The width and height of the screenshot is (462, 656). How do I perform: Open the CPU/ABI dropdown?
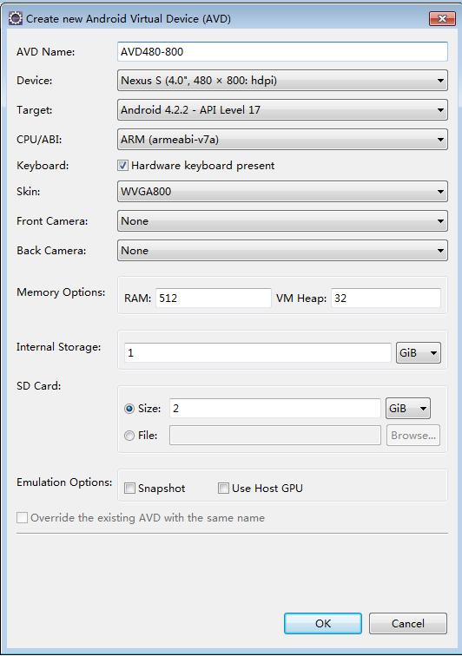click(282, 140)
